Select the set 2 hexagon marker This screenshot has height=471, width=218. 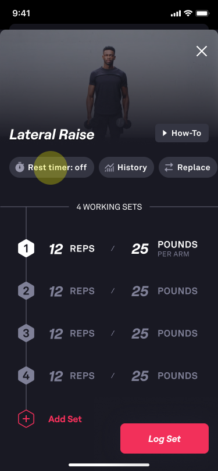26,291
